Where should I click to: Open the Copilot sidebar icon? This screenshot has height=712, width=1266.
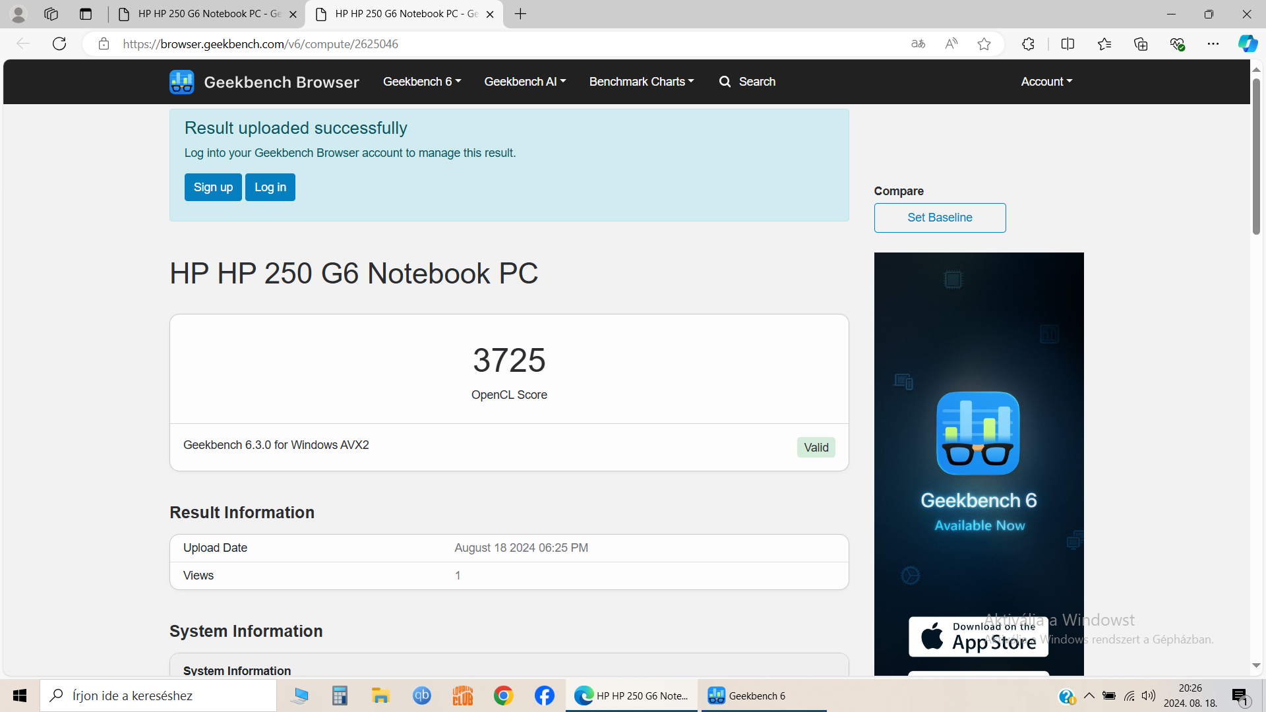(x=1248, y=44)
